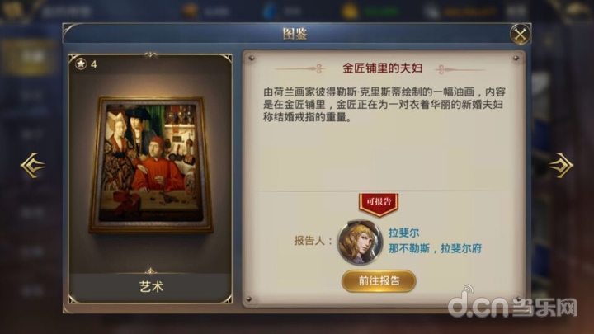Open the 拉斐尔 reporter name link
The image size is (594, 334).
[403, 233]
